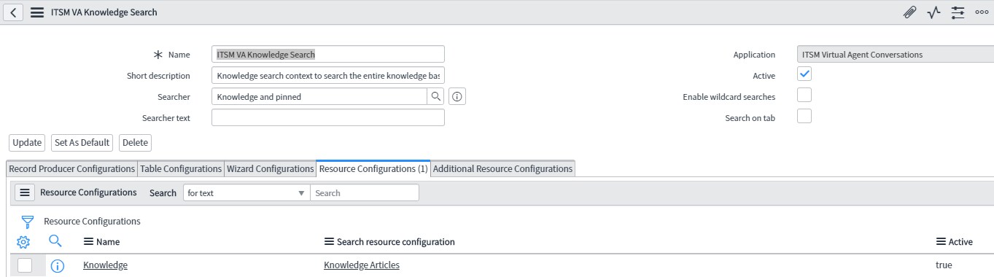Focus the Short description field
The height and width of the screenshot is (277, 994).
coord(327,75)
